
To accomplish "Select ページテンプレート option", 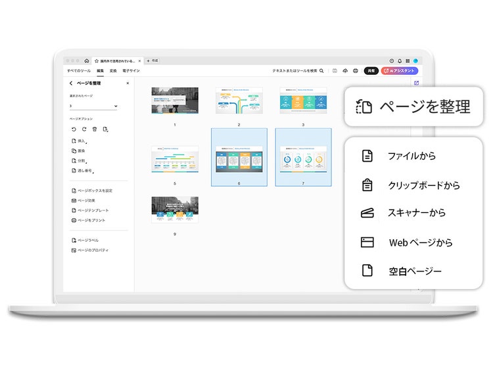I will click(x=90, y=210).
